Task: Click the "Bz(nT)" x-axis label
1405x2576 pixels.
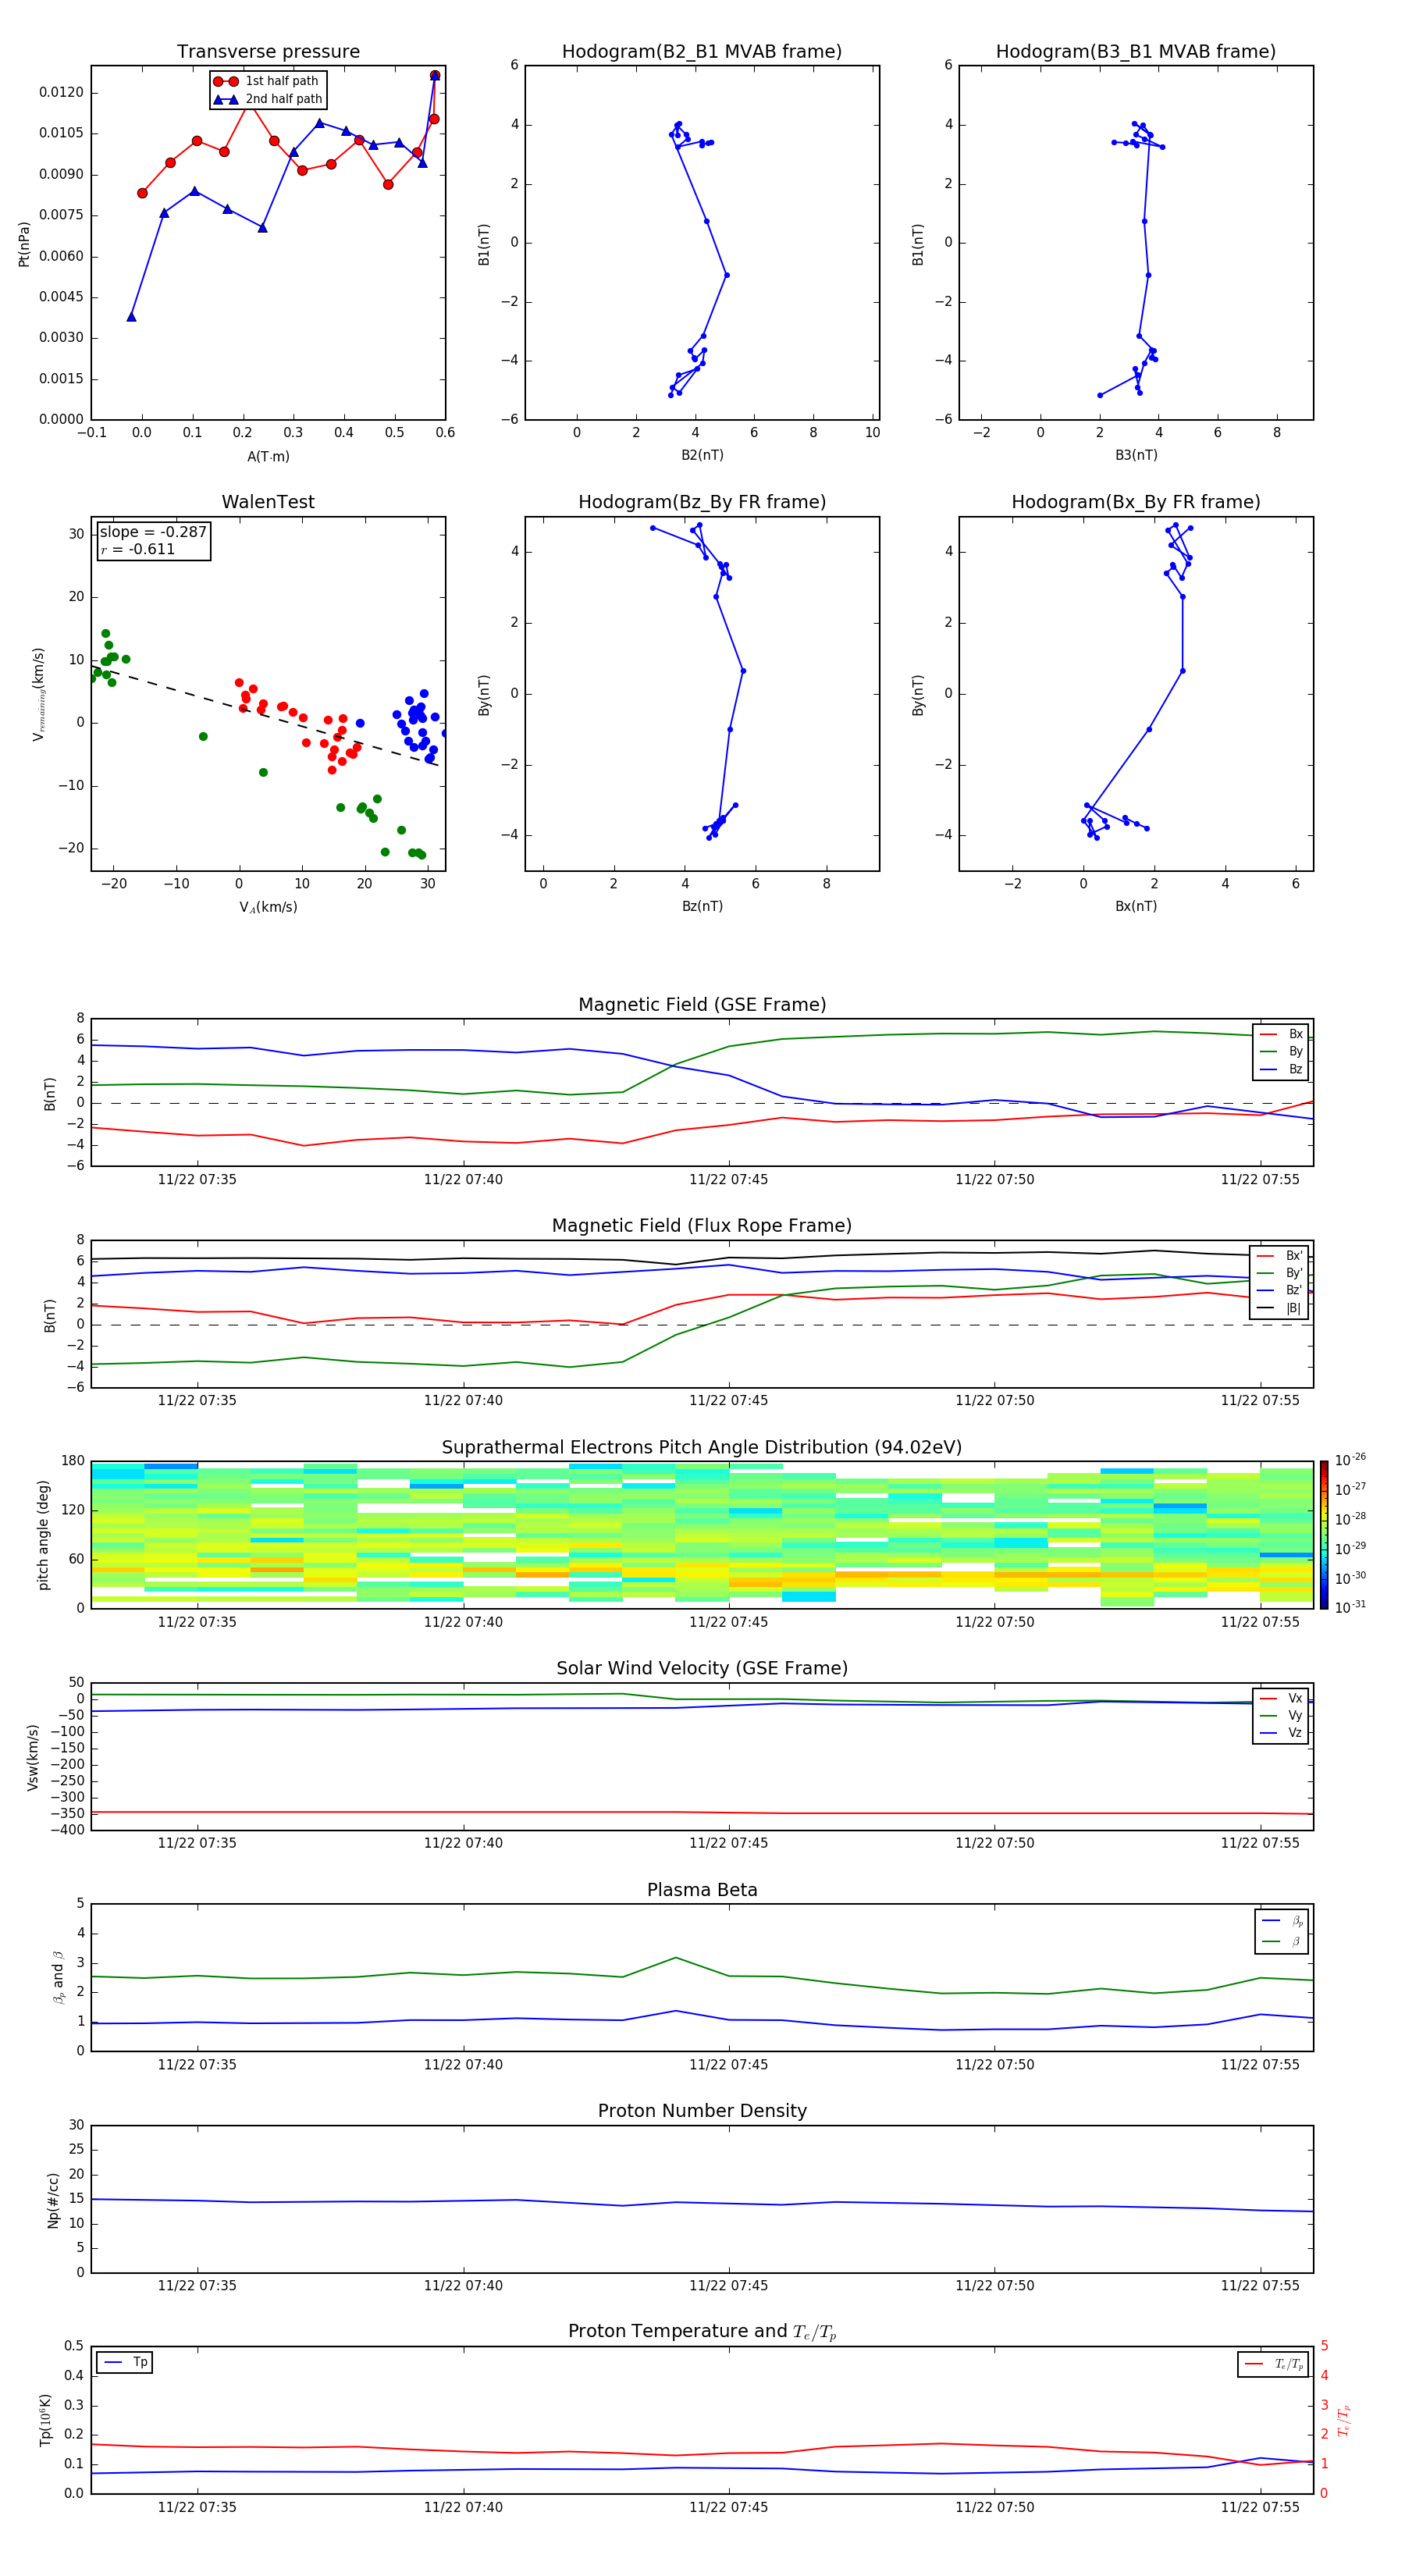Action: coord(702,906)
